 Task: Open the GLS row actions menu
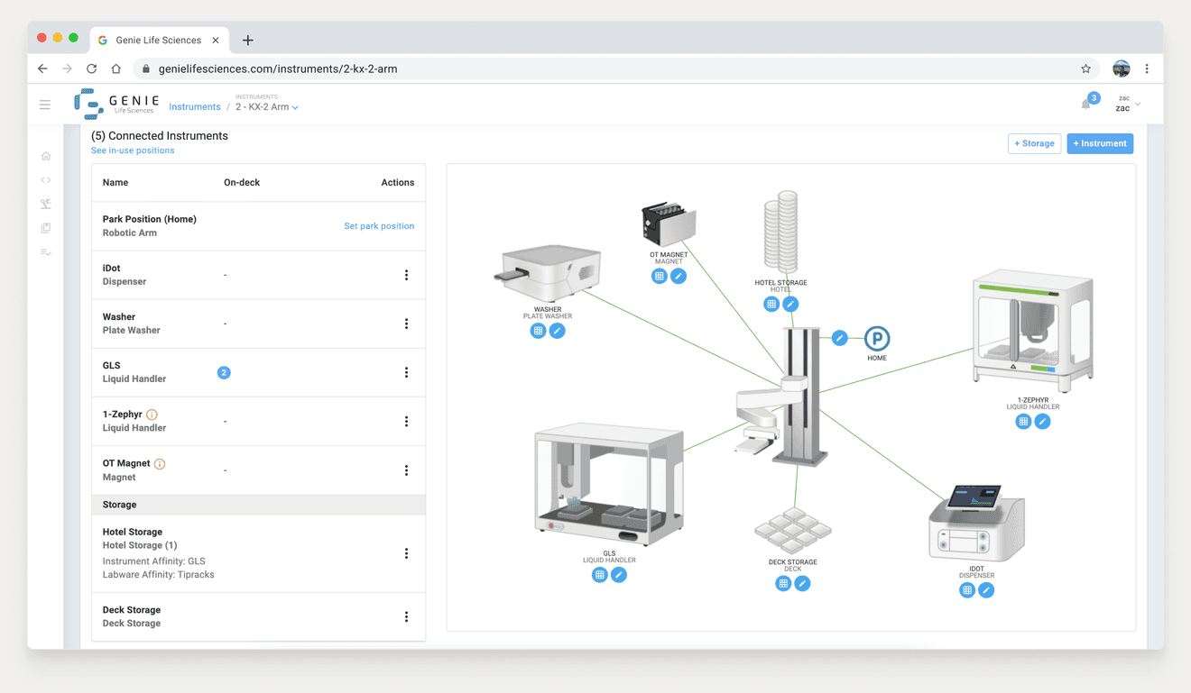click(406, 372)
